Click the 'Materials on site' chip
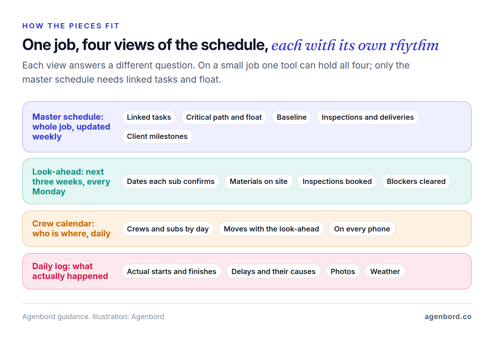 (x=258, y=181)
